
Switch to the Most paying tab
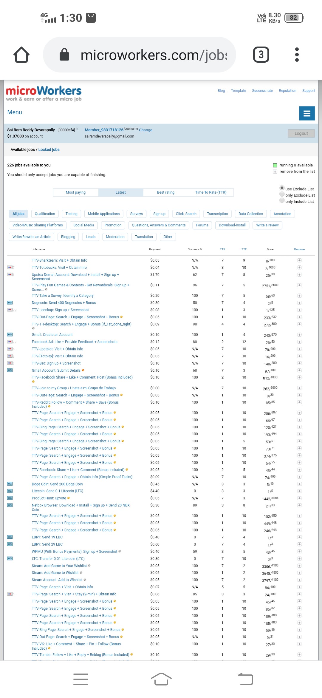coord(76,192)
